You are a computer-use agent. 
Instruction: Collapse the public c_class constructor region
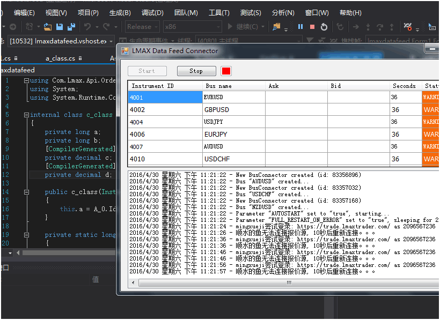click(26, 192)
